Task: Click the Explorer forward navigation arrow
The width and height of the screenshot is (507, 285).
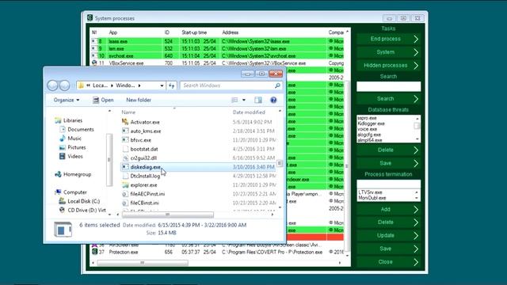Action: [64, 85]
